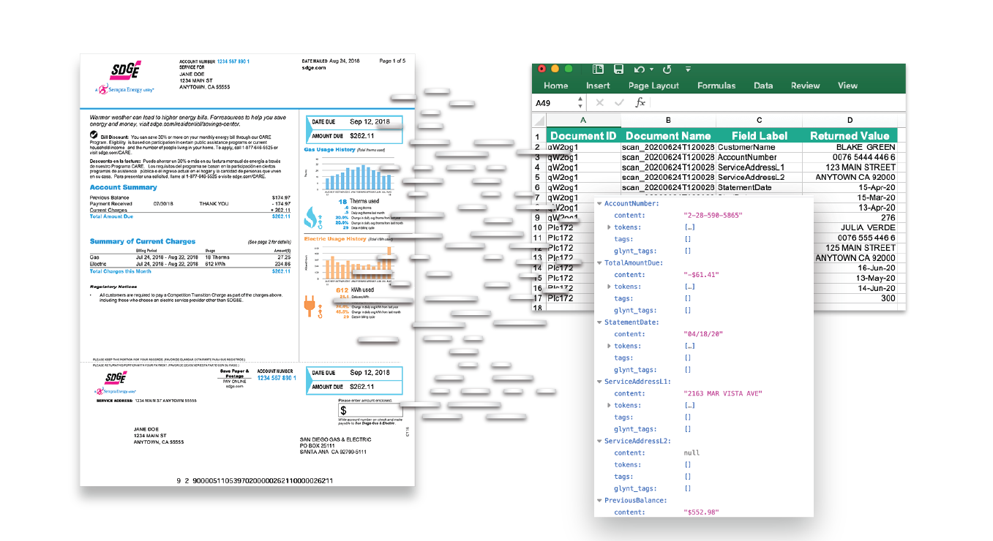Click the Undo arrow icon

[639, 69]
